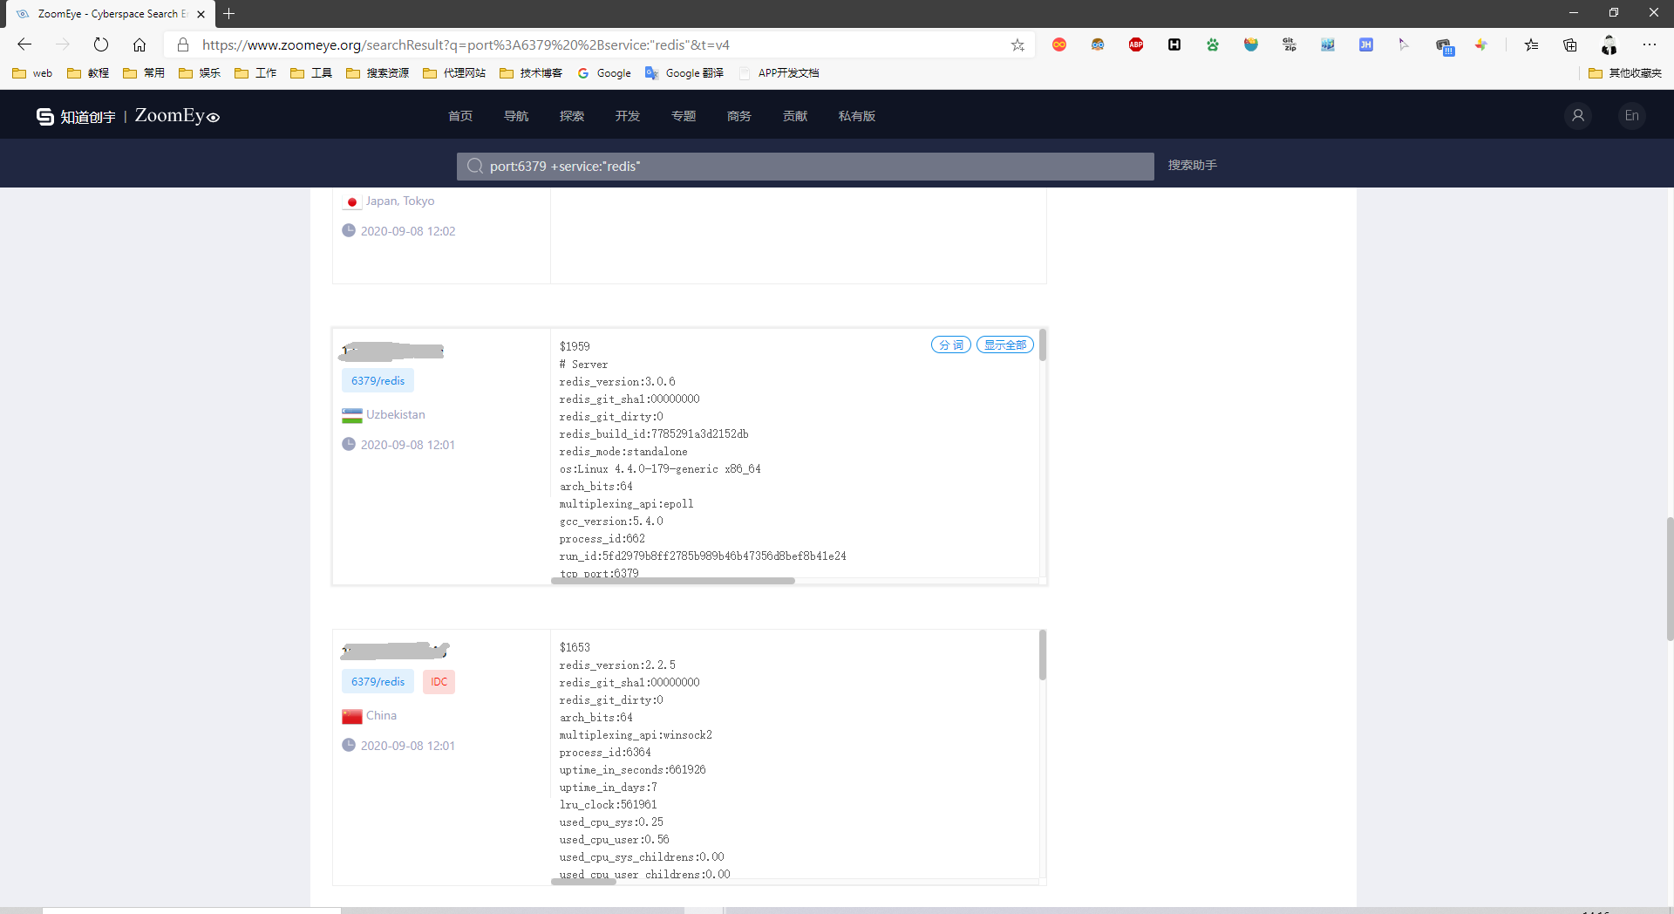Switch language with the En button

[1632, 115]
